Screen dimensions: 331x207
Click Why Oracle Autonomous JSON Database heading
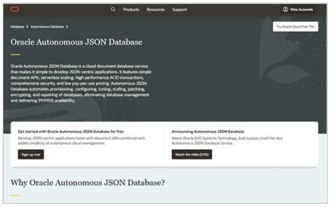88,183
